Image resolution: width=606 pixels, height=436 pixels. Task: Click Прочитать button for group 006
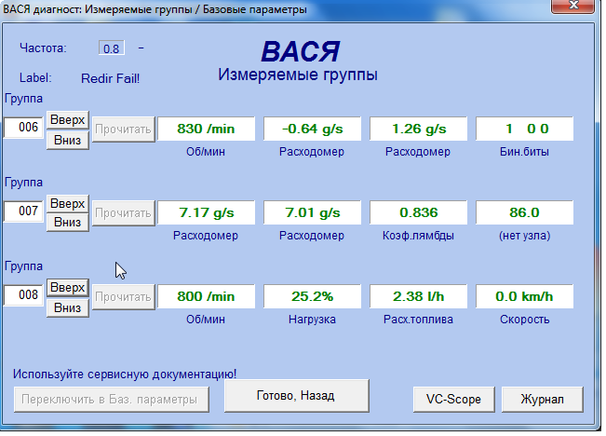point(123,129)
